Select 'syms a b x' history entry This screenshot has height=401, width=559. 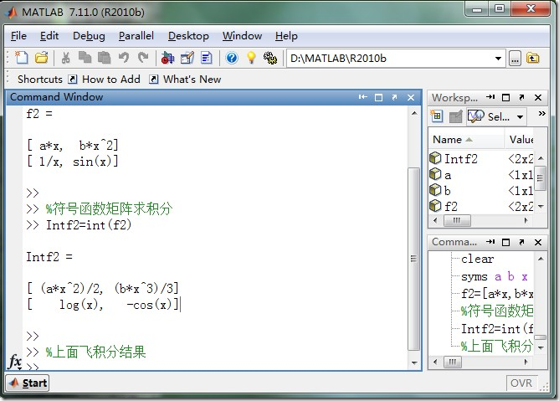pyautogui.click(x=495, y=276)
